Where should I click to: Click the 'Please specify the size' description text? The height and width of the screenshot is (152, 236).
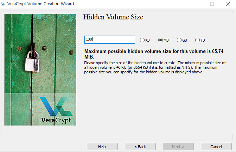click(x=155, y=67)
